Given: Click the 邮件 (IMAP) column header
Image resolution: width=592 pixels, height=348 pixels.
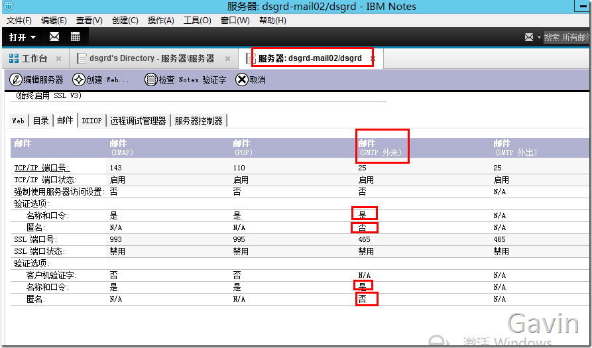Looking at the screenshot, I should coord(121,148).
